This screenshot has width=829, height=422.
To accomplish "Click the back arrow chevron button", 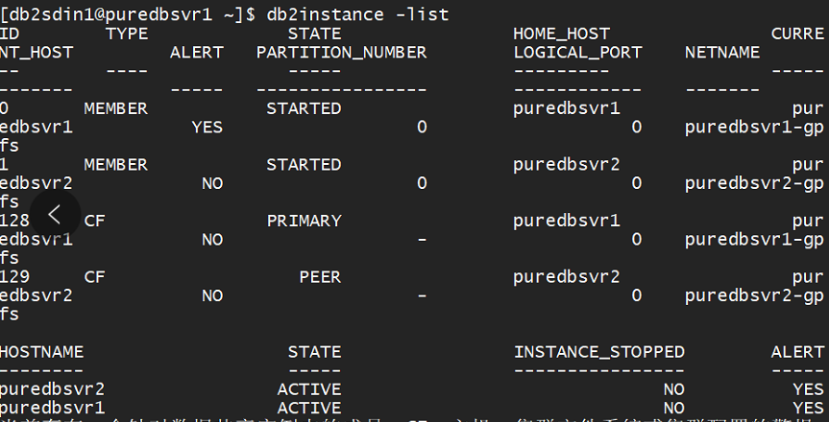I will click(x=55, y=215).
